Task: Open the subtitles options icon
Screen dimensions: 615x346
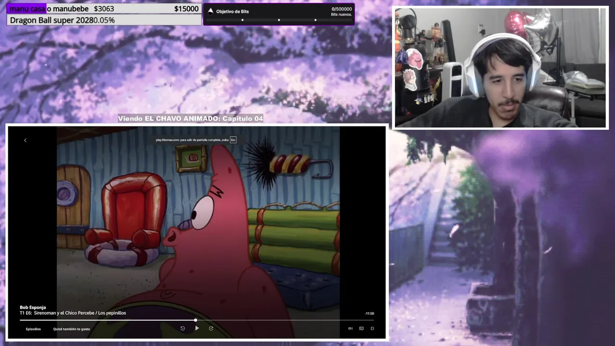Action: pyautogui.click(x=361, y=329)
